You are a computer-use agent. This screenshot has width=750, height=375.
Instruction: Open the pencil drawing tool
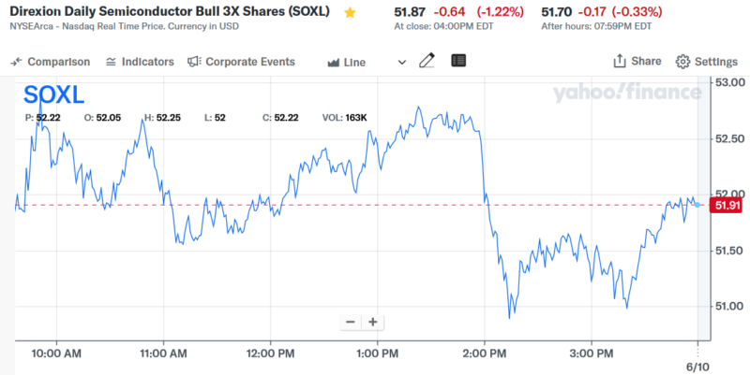tap(427, 62)
